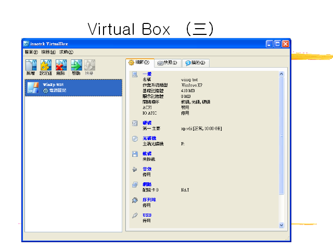This screenshot has height=250, width=333.
Task: Click the details scrollbar up arrow
Action: coord(281,74)
